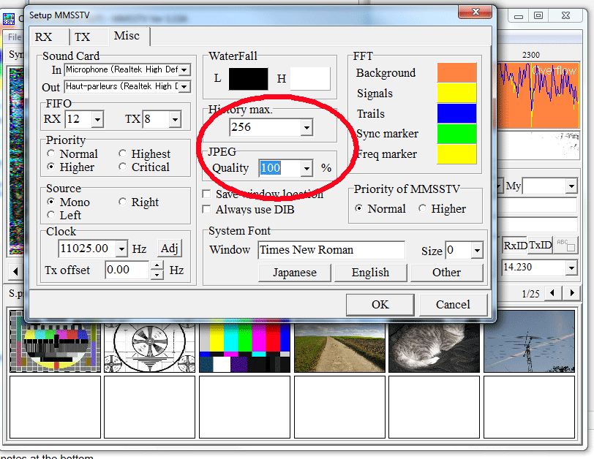The image size is (594, 459).
Task: Click the System Font Window name field
Action: point(331,250)
